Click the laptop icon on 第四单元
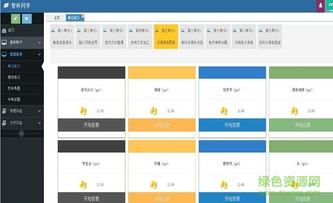This screenshot has height=203, width=333. pyautogui.click(x=131, y=31)
